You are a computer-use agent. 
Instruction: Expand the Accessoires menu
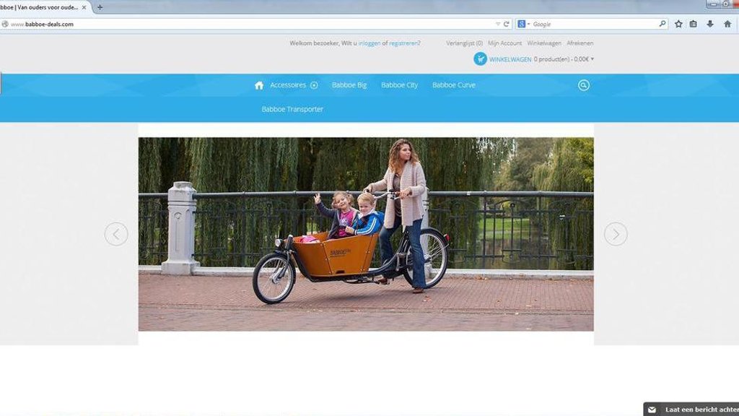[x=314, y=85]
